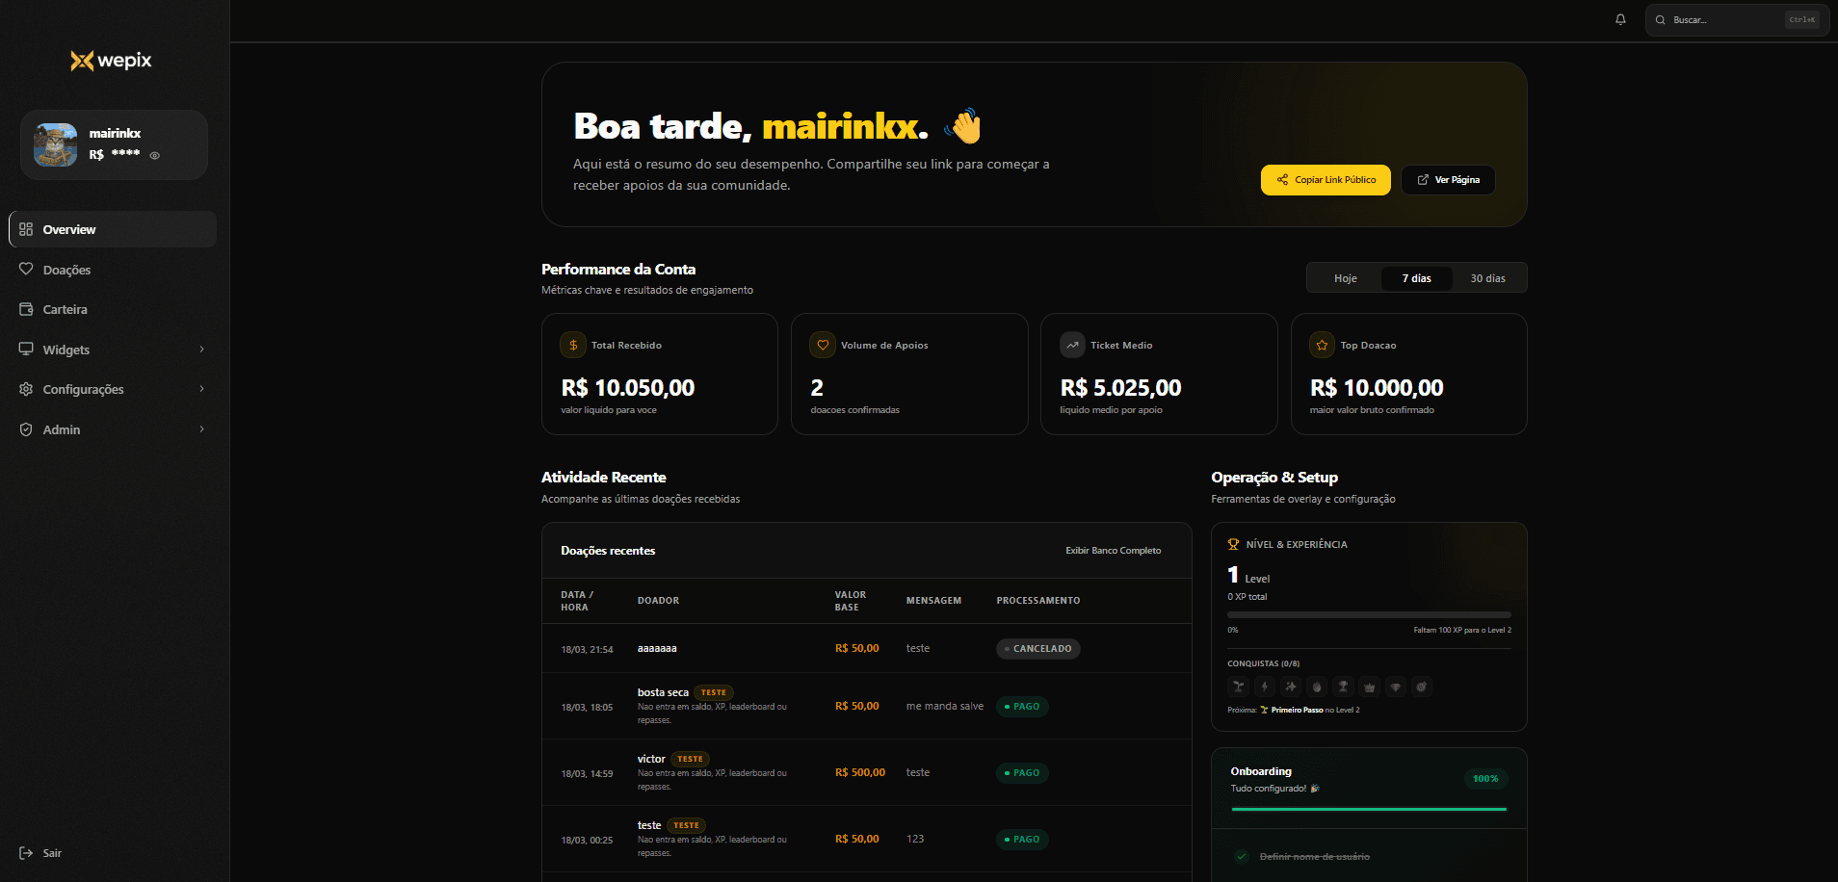Screen dimensions: 1838x882
Task: Expand the Admin sidebar submenu
Action: point(201,429)
